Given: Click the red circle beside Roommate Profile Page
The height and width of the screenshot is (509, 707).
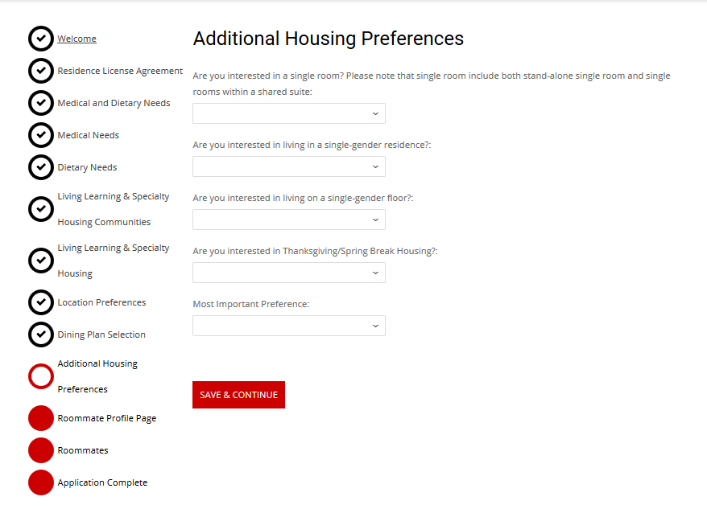Looking at the screenshot, I should point(41,418).
